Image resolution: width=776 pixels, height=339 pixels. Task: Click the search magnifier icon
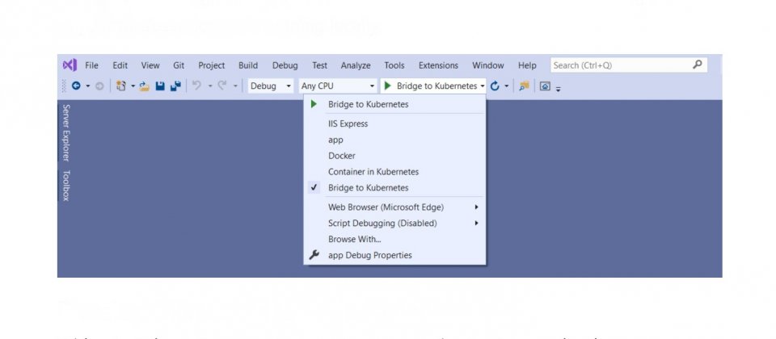(698, 65)
